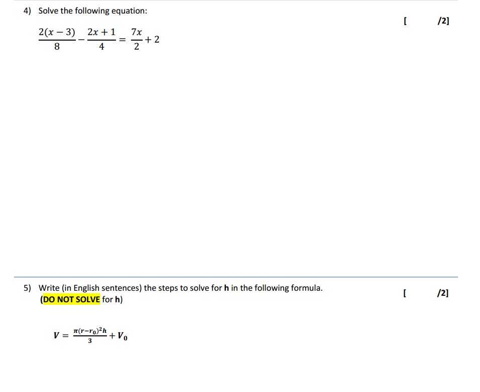Click the horizontal divider line between questions
The width and height of the screenshot is (480, 392).
(x=240, y=275)
